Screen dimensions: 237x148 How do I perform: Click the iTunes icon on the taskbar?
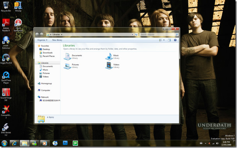[x=55, y=143]
